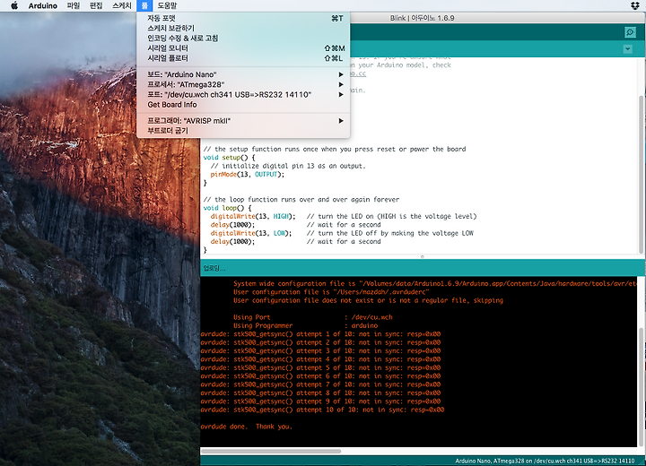The image size is (646, 466).
Task: Click the 'digitalWrite(13, LOW);' line
Action: point(251,233)
